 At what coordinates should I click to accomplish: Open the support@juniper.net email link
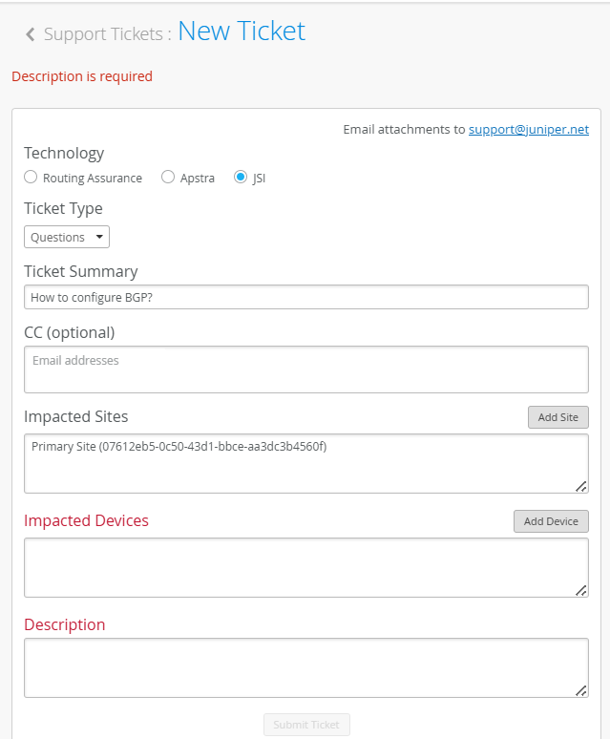[528, 129]
